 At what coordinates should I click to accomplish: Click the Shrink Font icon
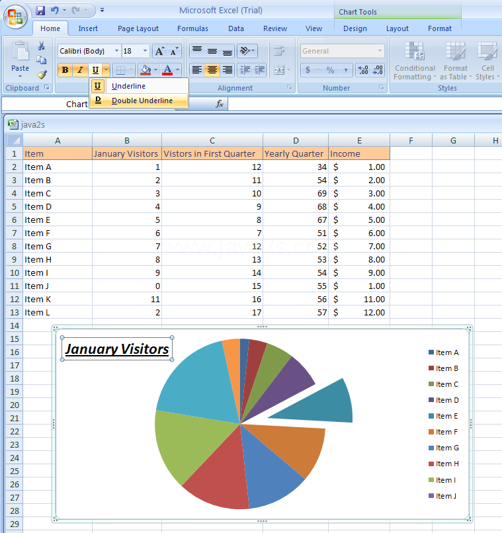175,52
